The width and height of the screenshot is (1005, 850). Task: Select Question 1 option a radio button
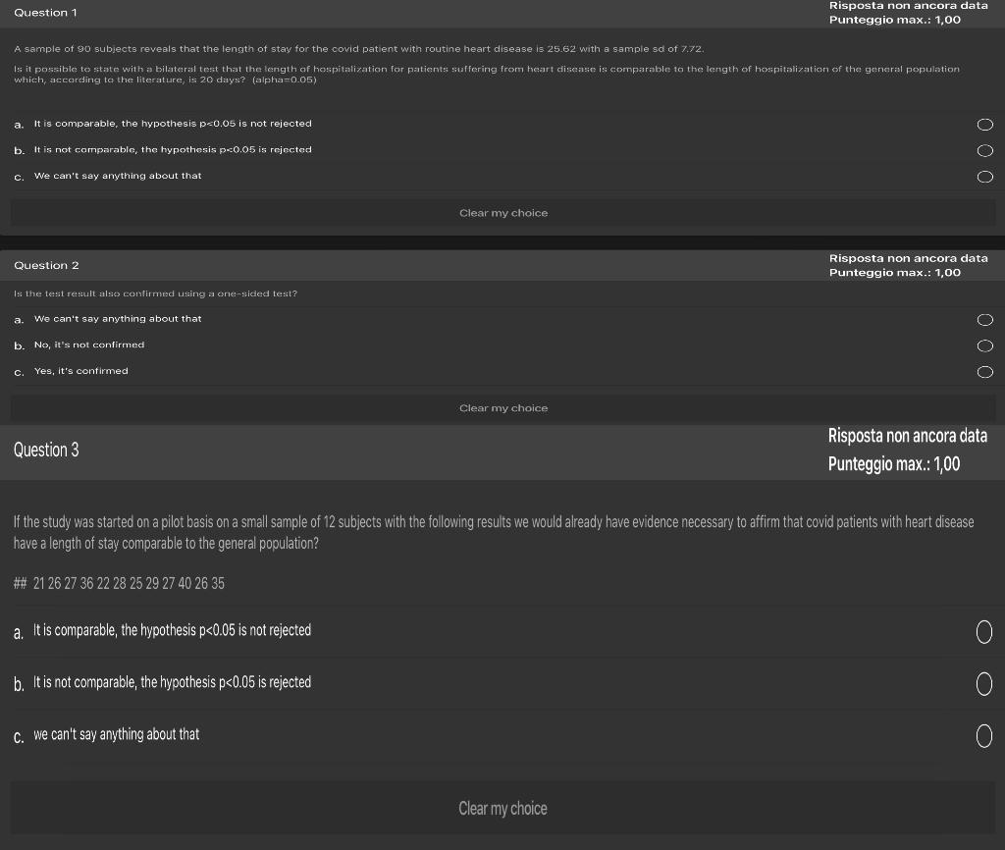tap(984, 125)
